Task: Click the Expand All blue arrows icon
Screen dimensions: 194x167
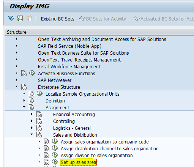Action: coord(11,19)
